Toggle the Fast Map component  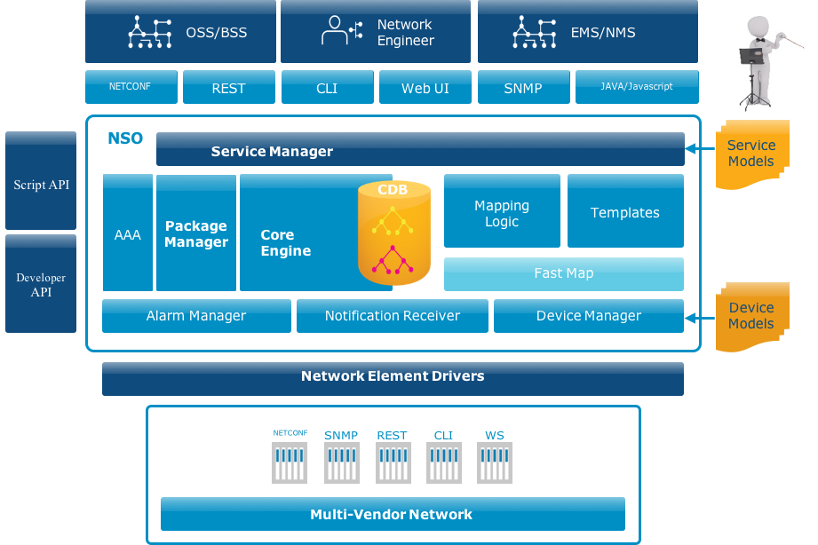pyautogui.click(x=564, y=274)
